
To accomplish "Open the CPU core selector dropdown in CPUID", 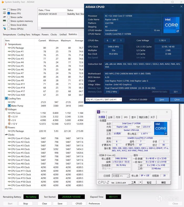I will click(104, 99).
